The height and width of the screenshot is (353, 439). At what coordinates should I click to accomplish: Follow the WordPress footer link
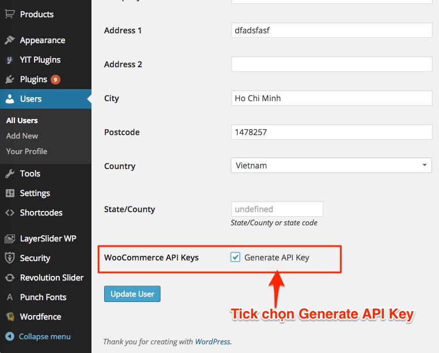(213, 342)
